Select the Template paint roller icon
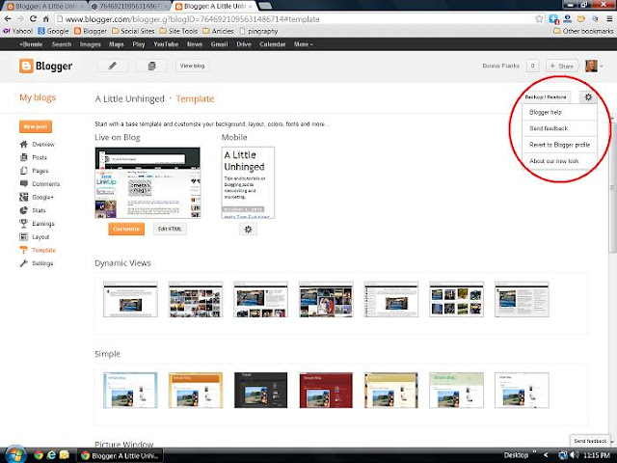 pos(23,250)
